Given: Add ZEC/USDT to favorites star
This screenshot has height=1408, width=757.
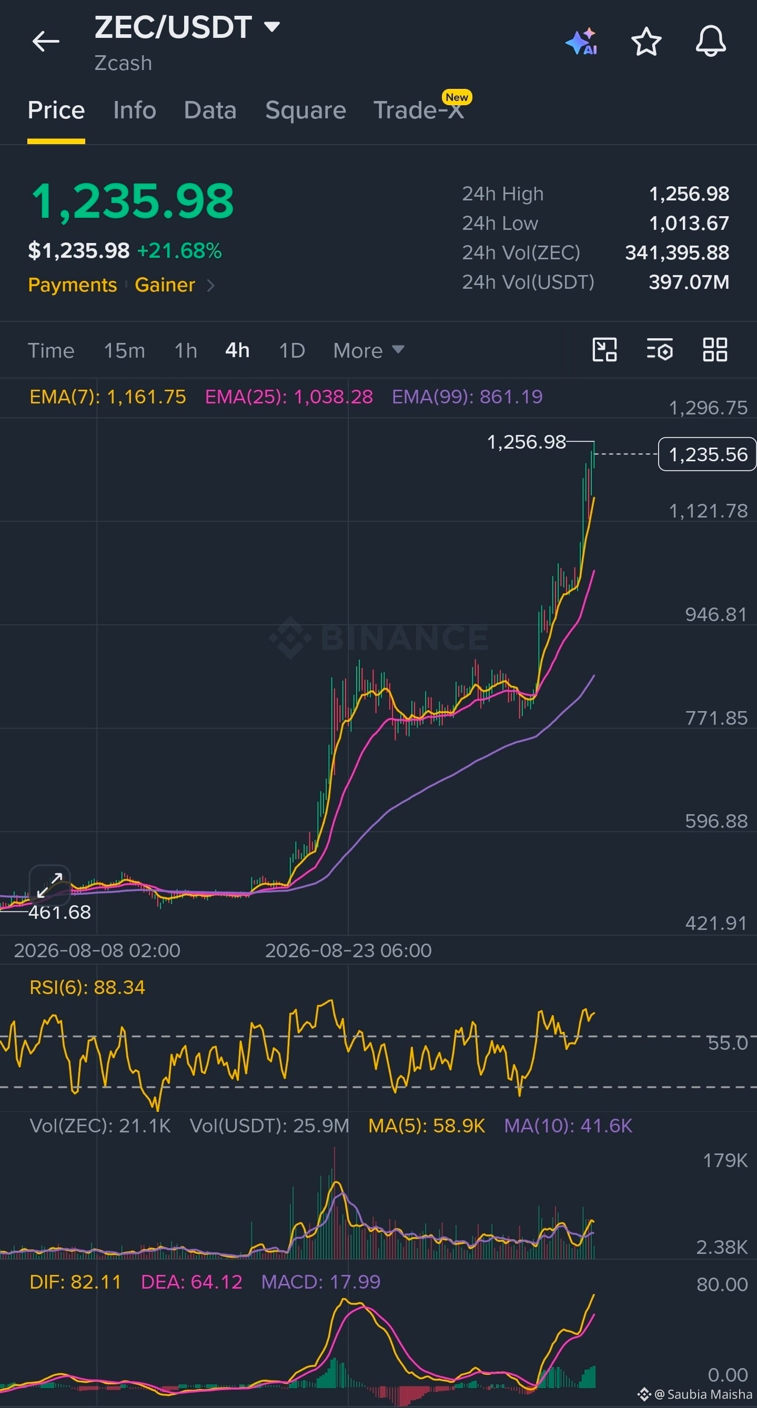Looking at the screenshot, I should pyautogui.click(x=646, y=42).
